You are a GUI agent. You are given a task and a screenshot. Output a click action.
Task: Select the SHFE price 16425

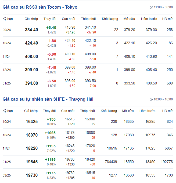point(32,122)
